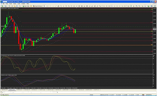
Task: Toggle the Navigator folder-star icon
Action: [x=15, y=6]
